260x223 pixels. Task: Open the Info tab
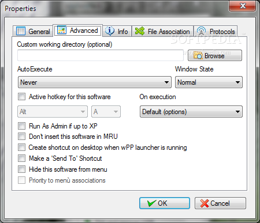click(x=117, y=31)
